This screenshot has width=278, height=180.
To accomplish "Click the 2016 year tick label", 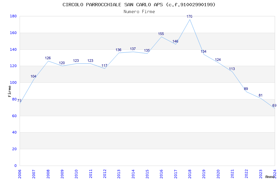I will (x=162, y=174).
